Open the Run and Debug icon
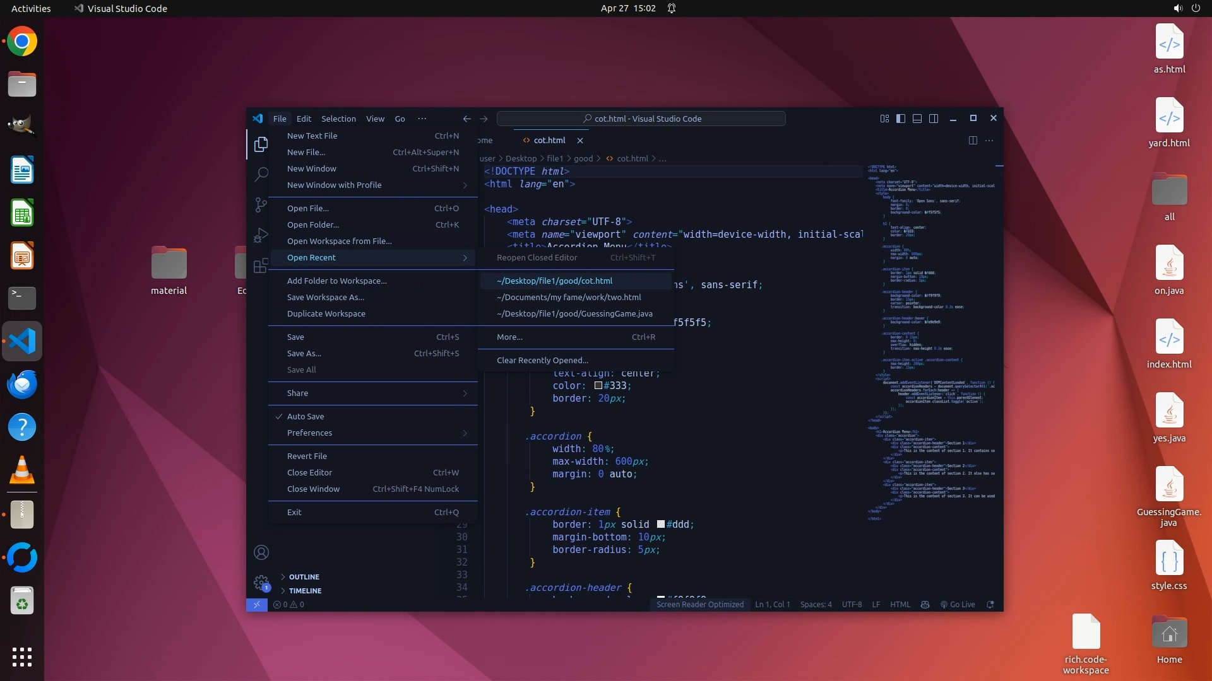The height and width of the screenshot is (681, 1212). point(261,235)
